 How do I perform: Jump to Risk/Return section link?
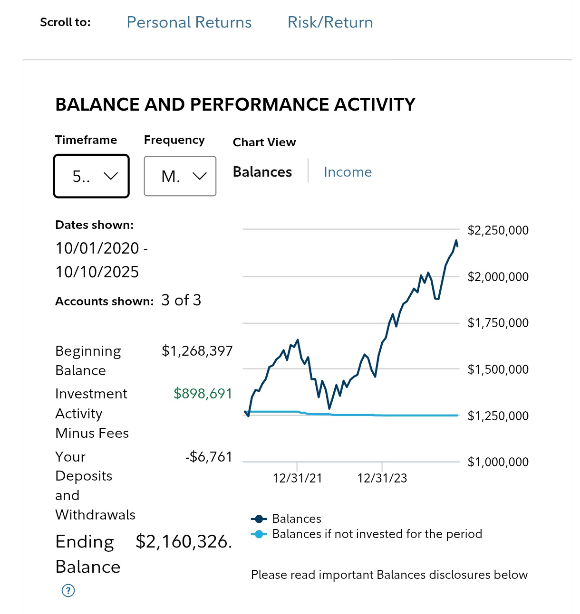coord(330,22)
